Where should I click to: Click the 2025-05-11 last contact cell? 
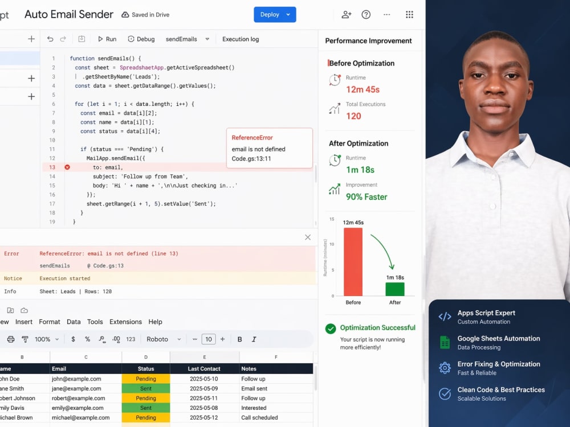204,399
